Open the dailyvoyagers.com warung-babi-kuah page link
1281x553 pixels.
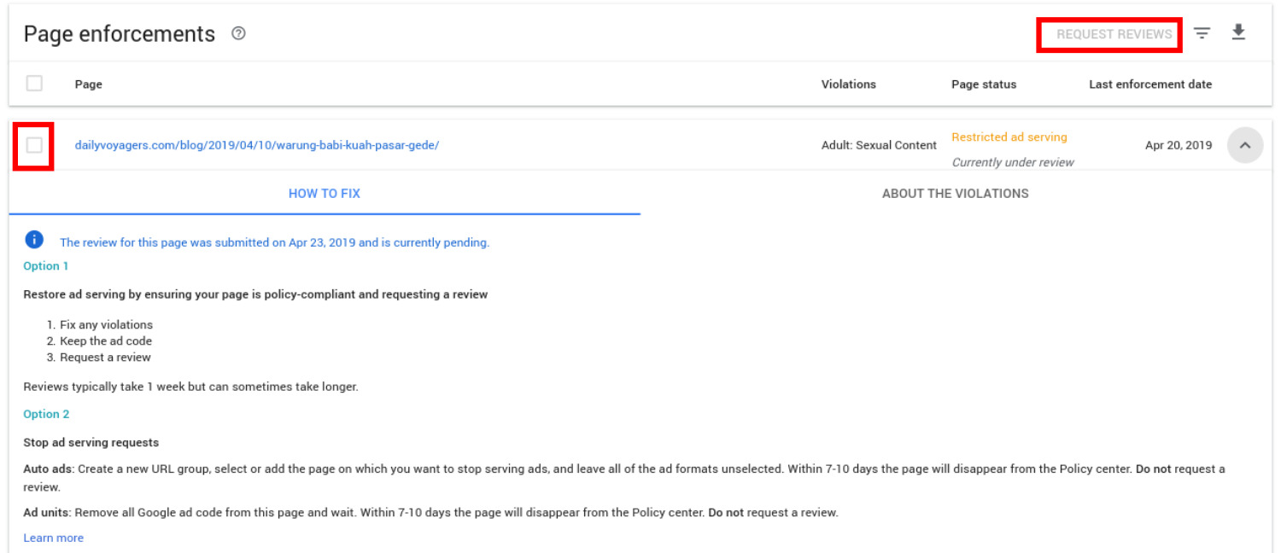point(257,145)
